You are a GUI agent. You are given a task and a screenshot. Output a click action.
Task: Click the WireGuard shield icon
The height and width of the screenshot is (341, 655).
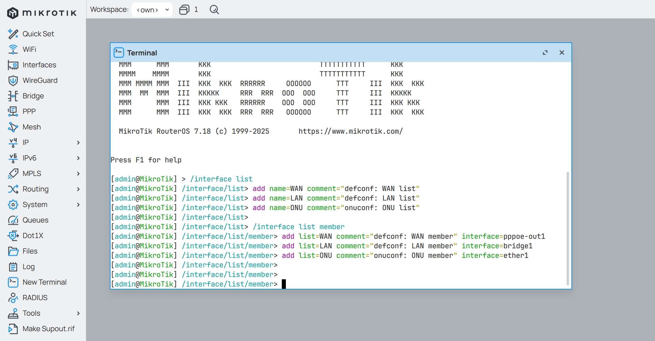[x=13, y=80]
